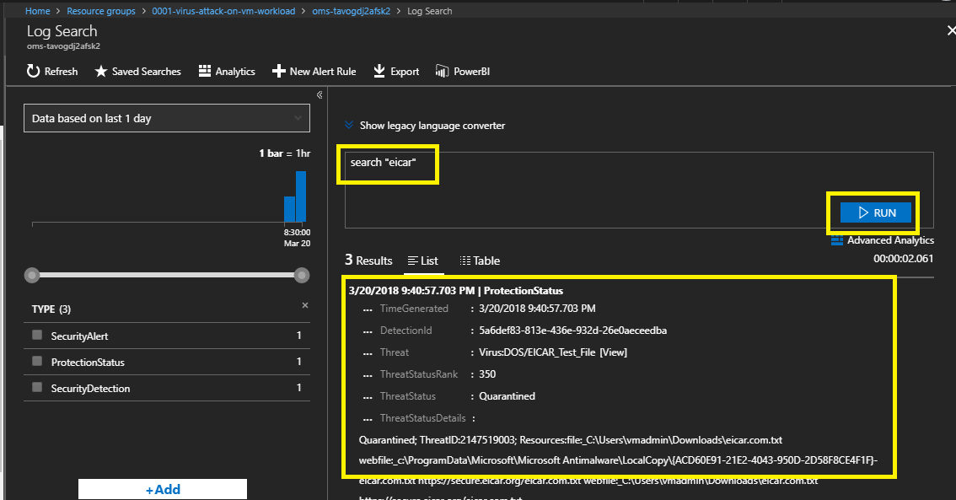
Task: Open the time range dropdown
Action: click(x=166, y=118)
